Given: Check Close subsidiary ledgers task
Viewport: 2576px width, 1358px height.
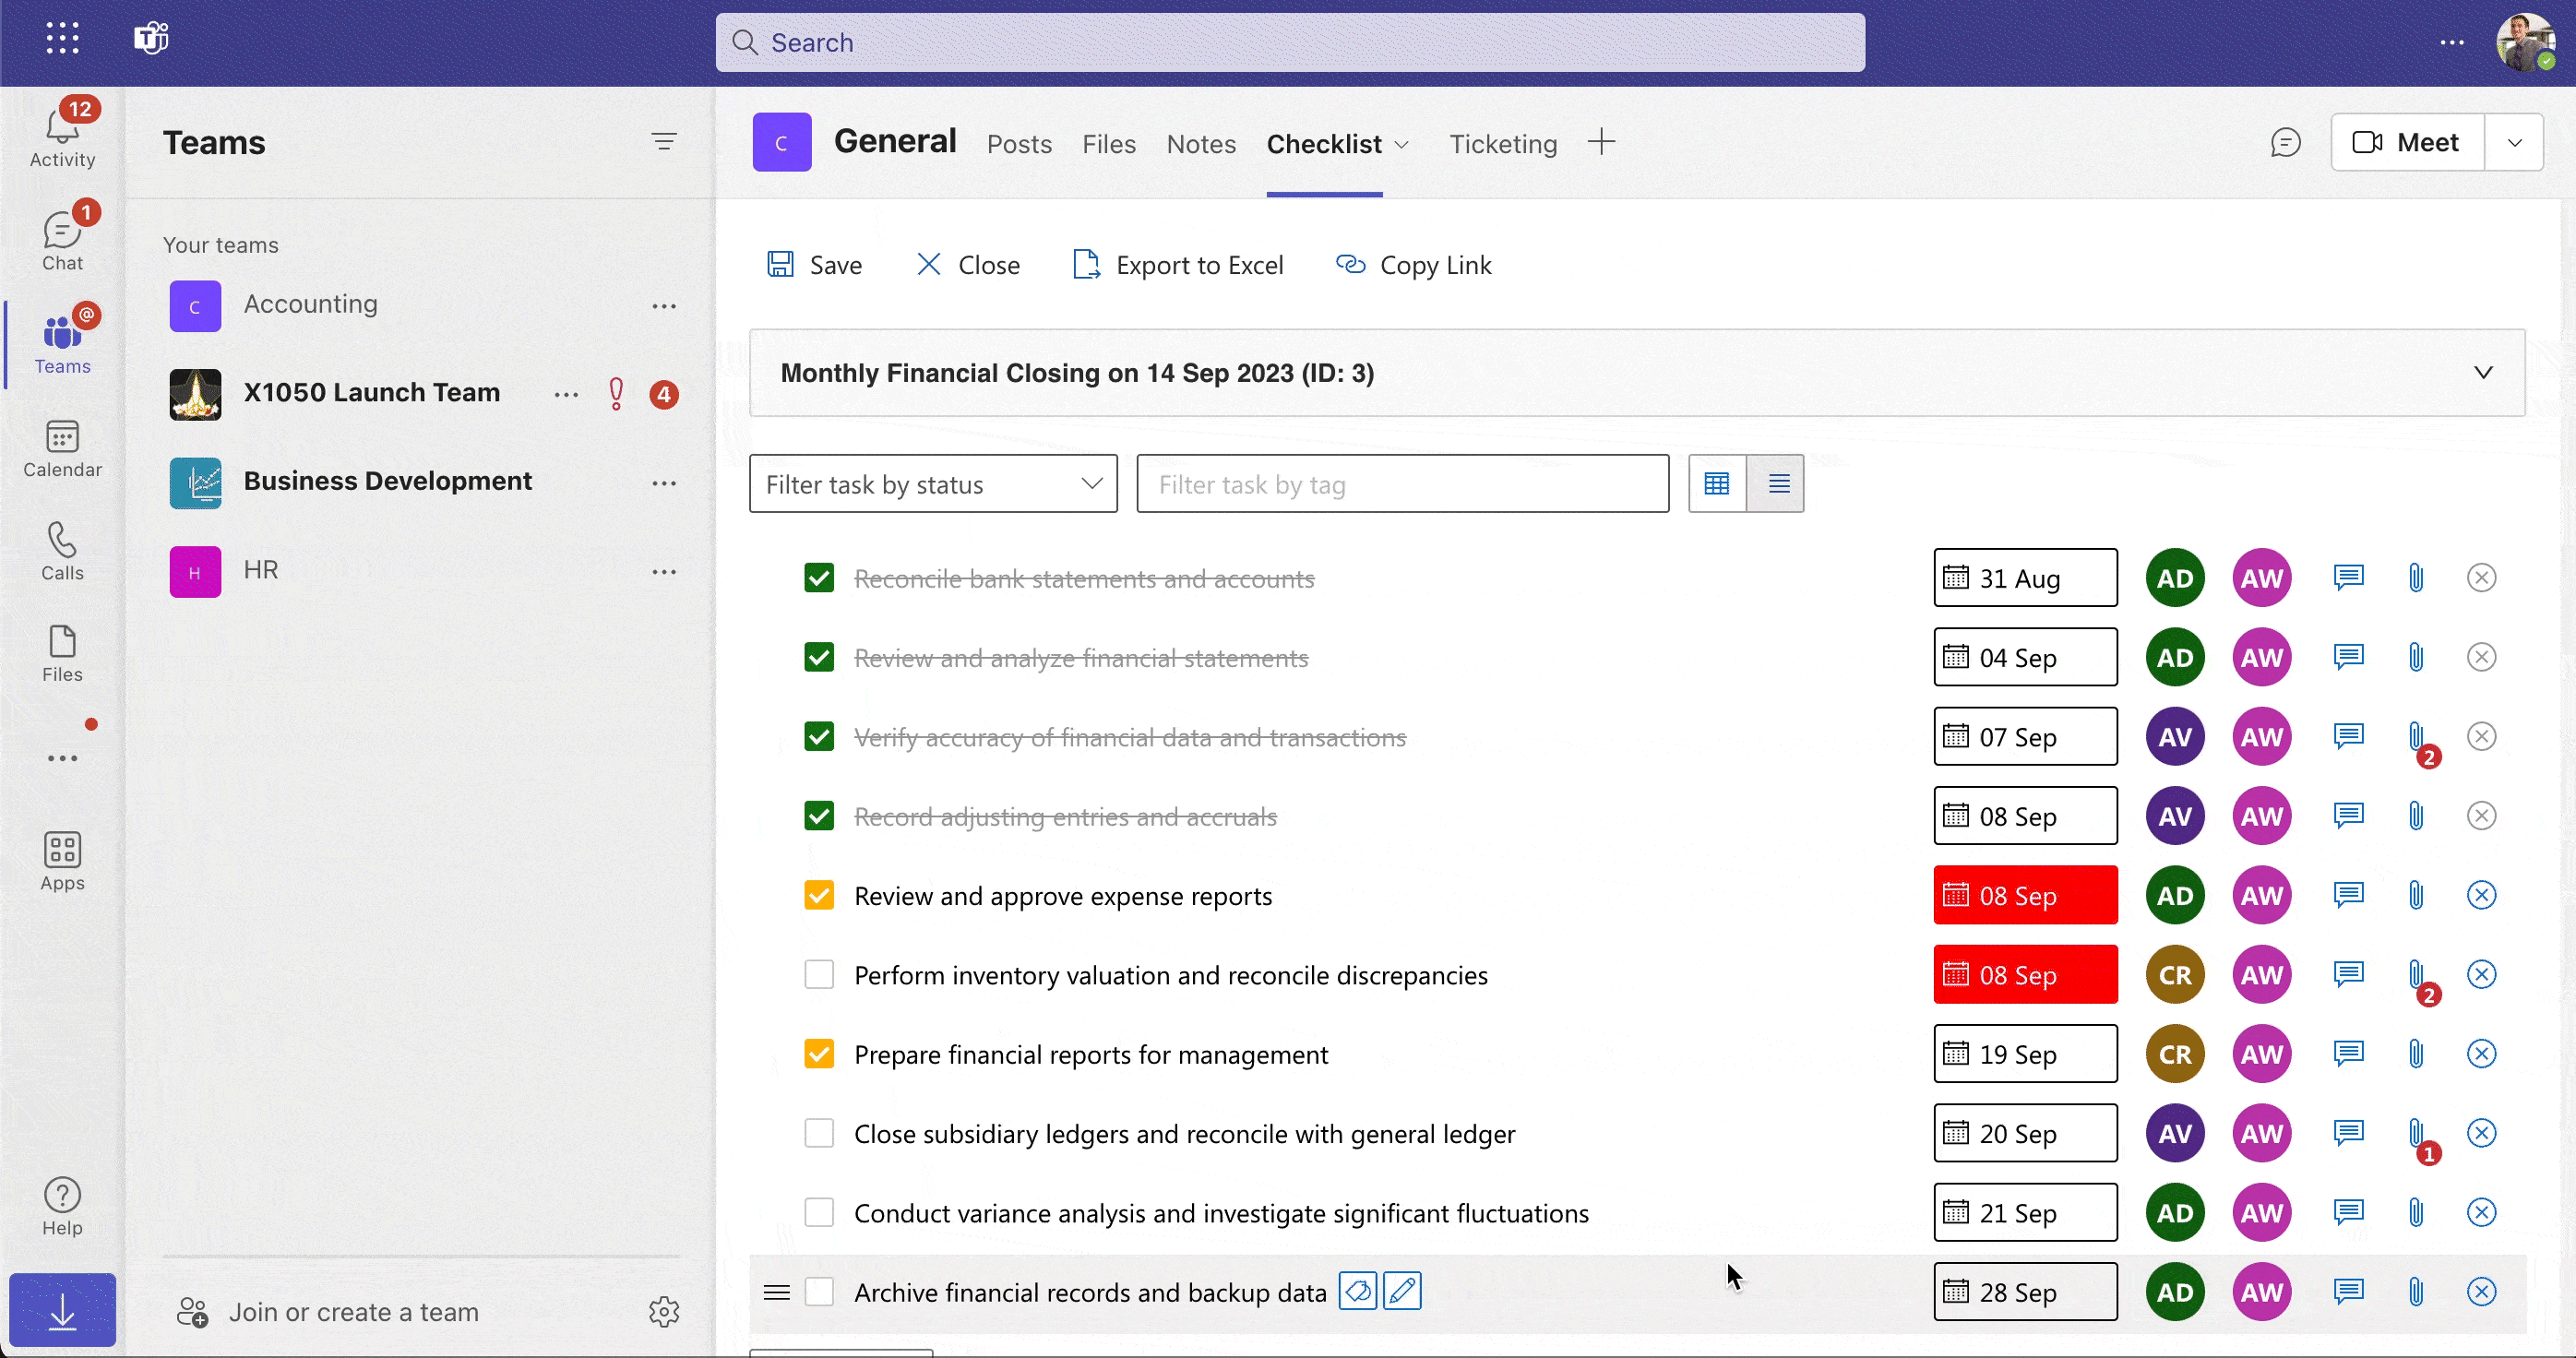Looking at the screenshot, I should (x=819, y=1133).
